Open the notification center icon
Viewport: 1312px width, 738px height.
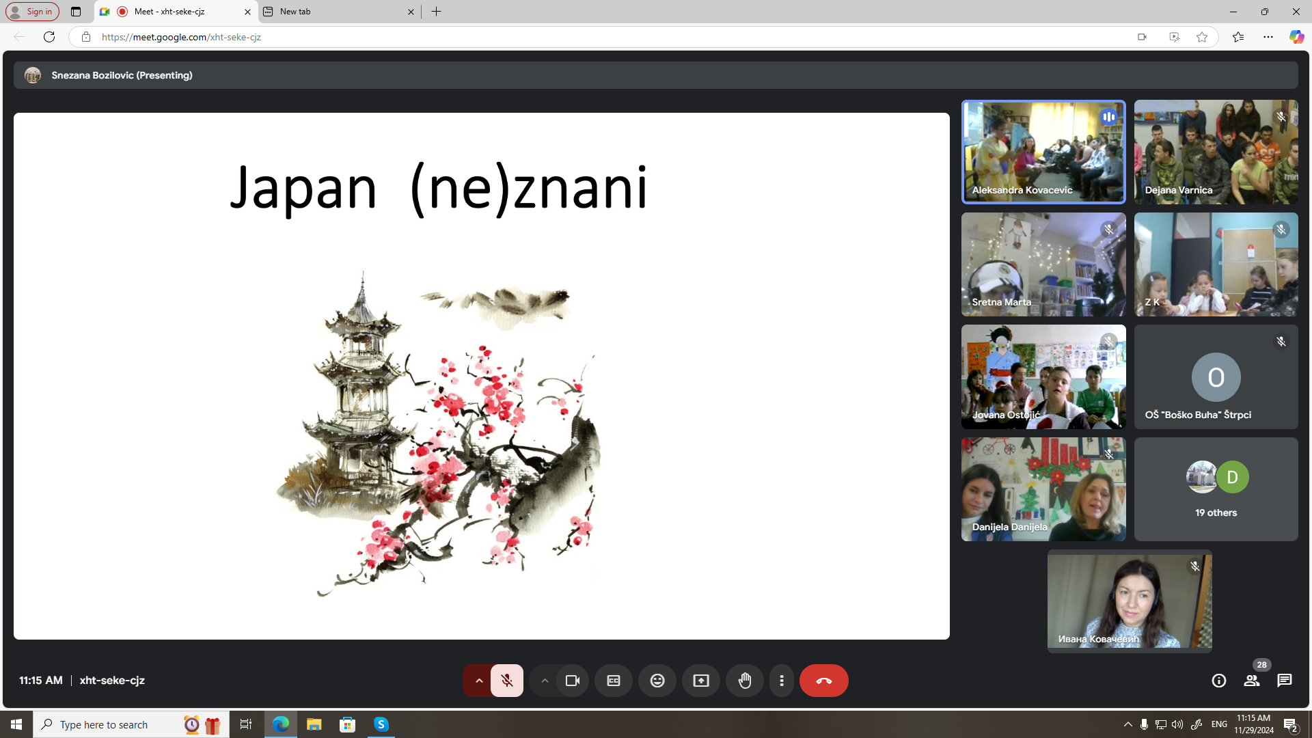point(1291,724)
